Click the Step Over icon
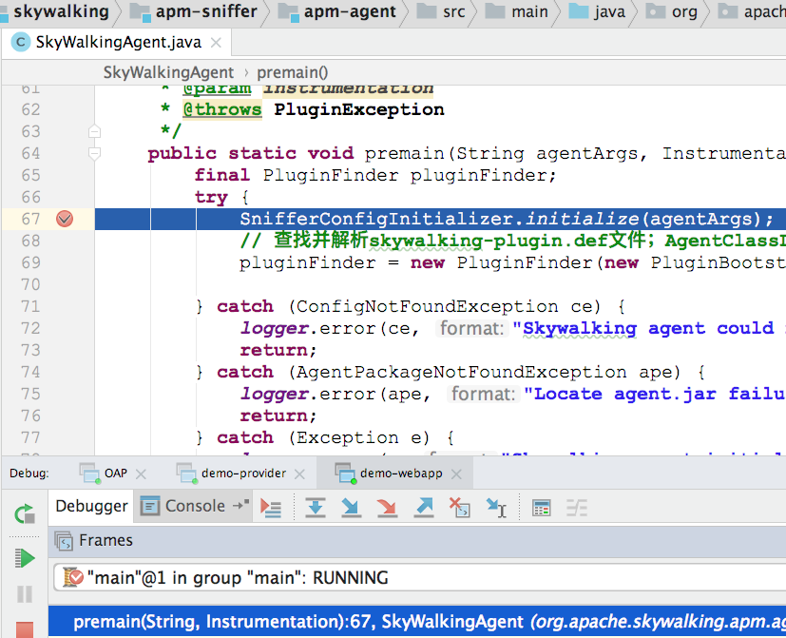 tap(316, 508)
